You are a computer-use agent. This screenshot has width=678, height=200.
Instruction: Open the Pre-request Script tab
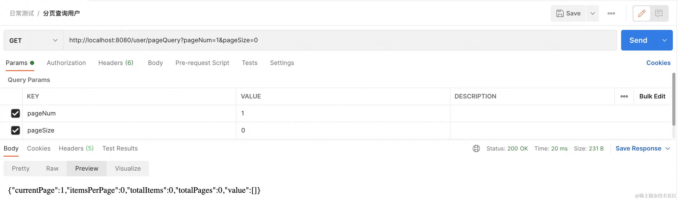202,63
